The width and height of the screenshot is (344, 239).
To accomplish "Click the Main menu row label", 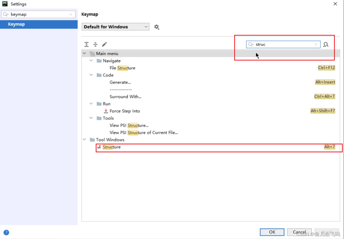I will click(x=107, y=54).
